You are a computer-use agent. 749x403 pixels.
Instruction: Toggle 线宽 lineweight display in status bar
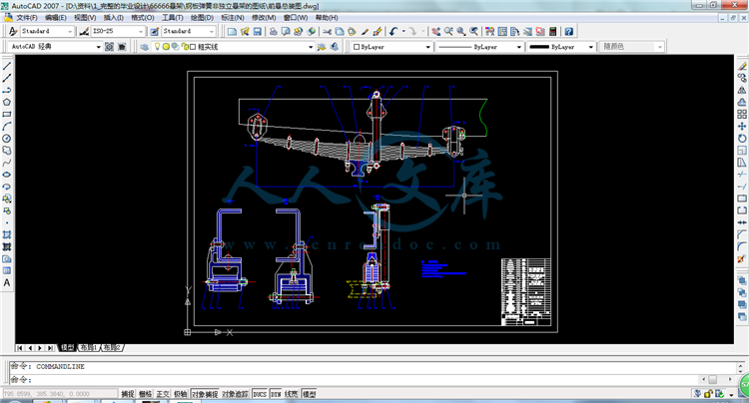(292, 394)
